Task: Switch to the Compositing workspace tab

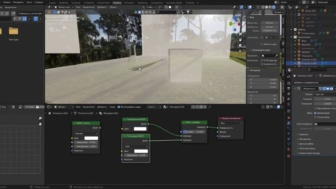Action: (x=156, y=3)
